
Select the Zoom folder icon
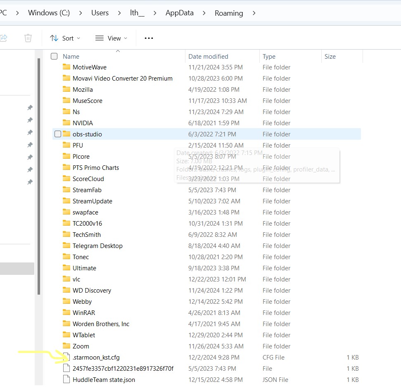66,346
